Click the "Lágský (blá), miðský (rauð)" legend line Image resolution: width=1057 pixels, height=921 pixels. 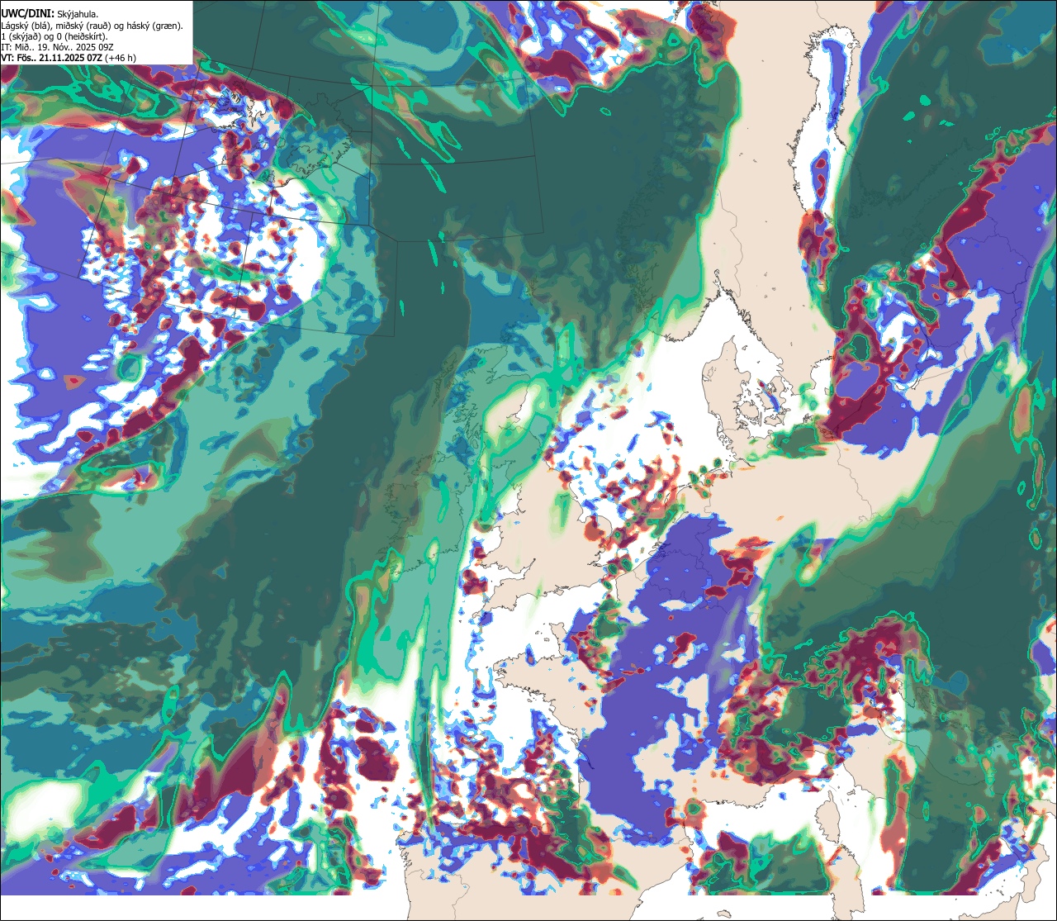click(92, 26)
